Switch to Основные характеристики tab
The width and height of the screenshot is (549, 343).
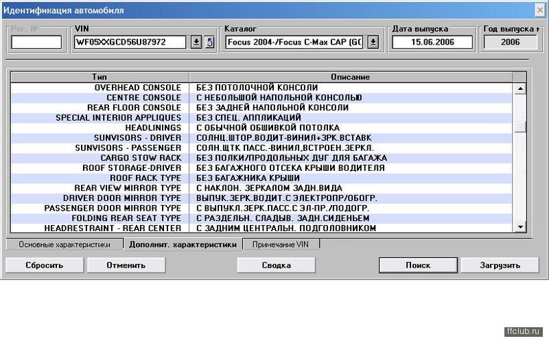click(65, 245)
